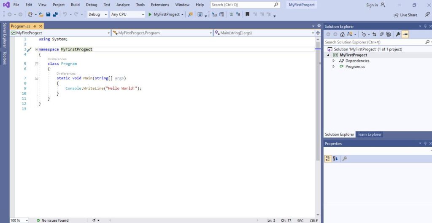
Task: Open the Any CPU platform dropdown
Action: (127, 14)
